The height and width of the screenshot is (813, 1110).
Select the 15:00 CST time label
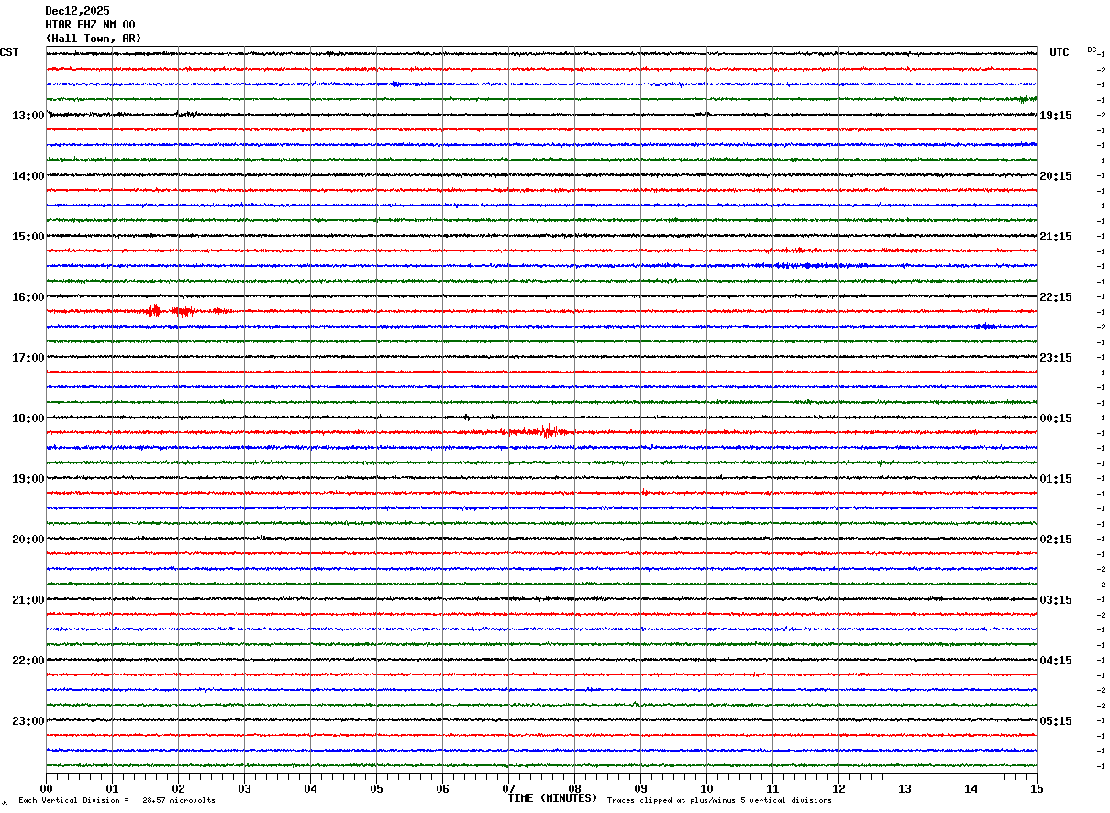click(x=28, y=237)
